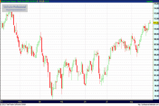Select the 'júl.' month on time axis

coord(107,101)
